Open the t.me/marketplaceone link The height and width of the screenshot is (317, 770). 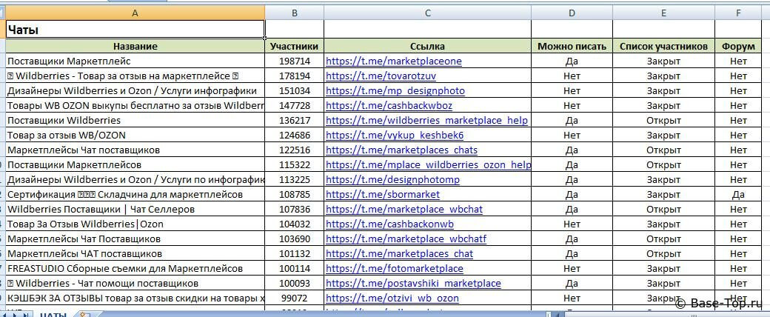pos(393,61)
